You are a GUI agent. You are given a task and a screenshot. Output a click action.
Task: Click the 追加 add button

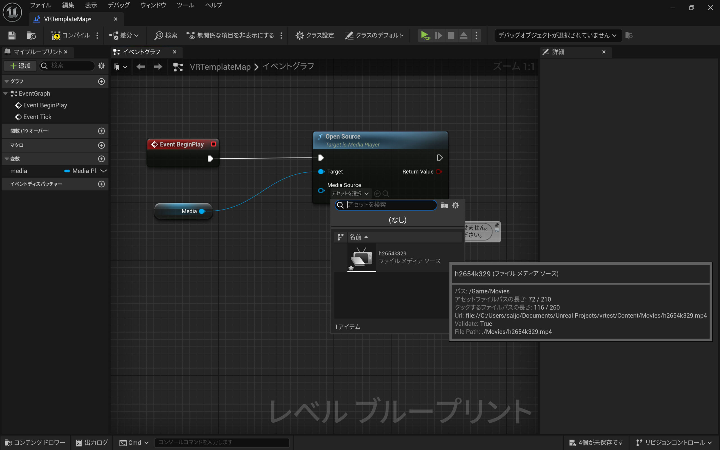[20, 66]
